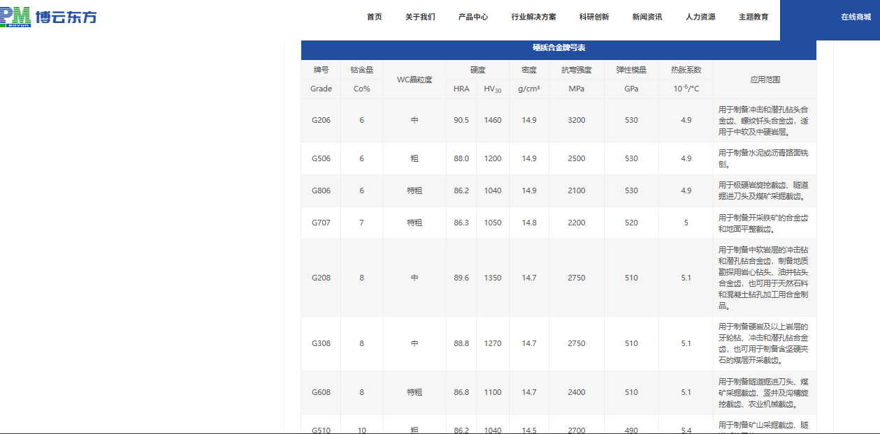Click the 博云东方 logo
Screen dimensions: 880x434
[48, 17]
